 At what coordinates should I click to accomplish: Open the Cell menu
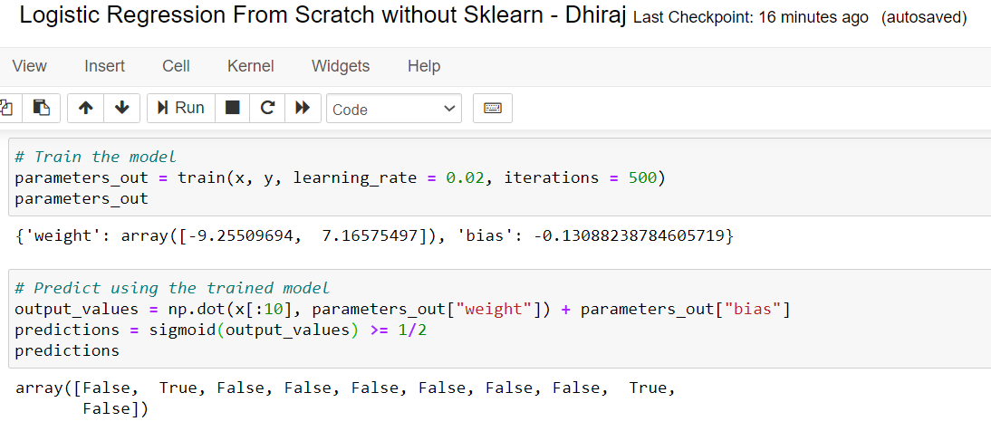tap(176, 66)
